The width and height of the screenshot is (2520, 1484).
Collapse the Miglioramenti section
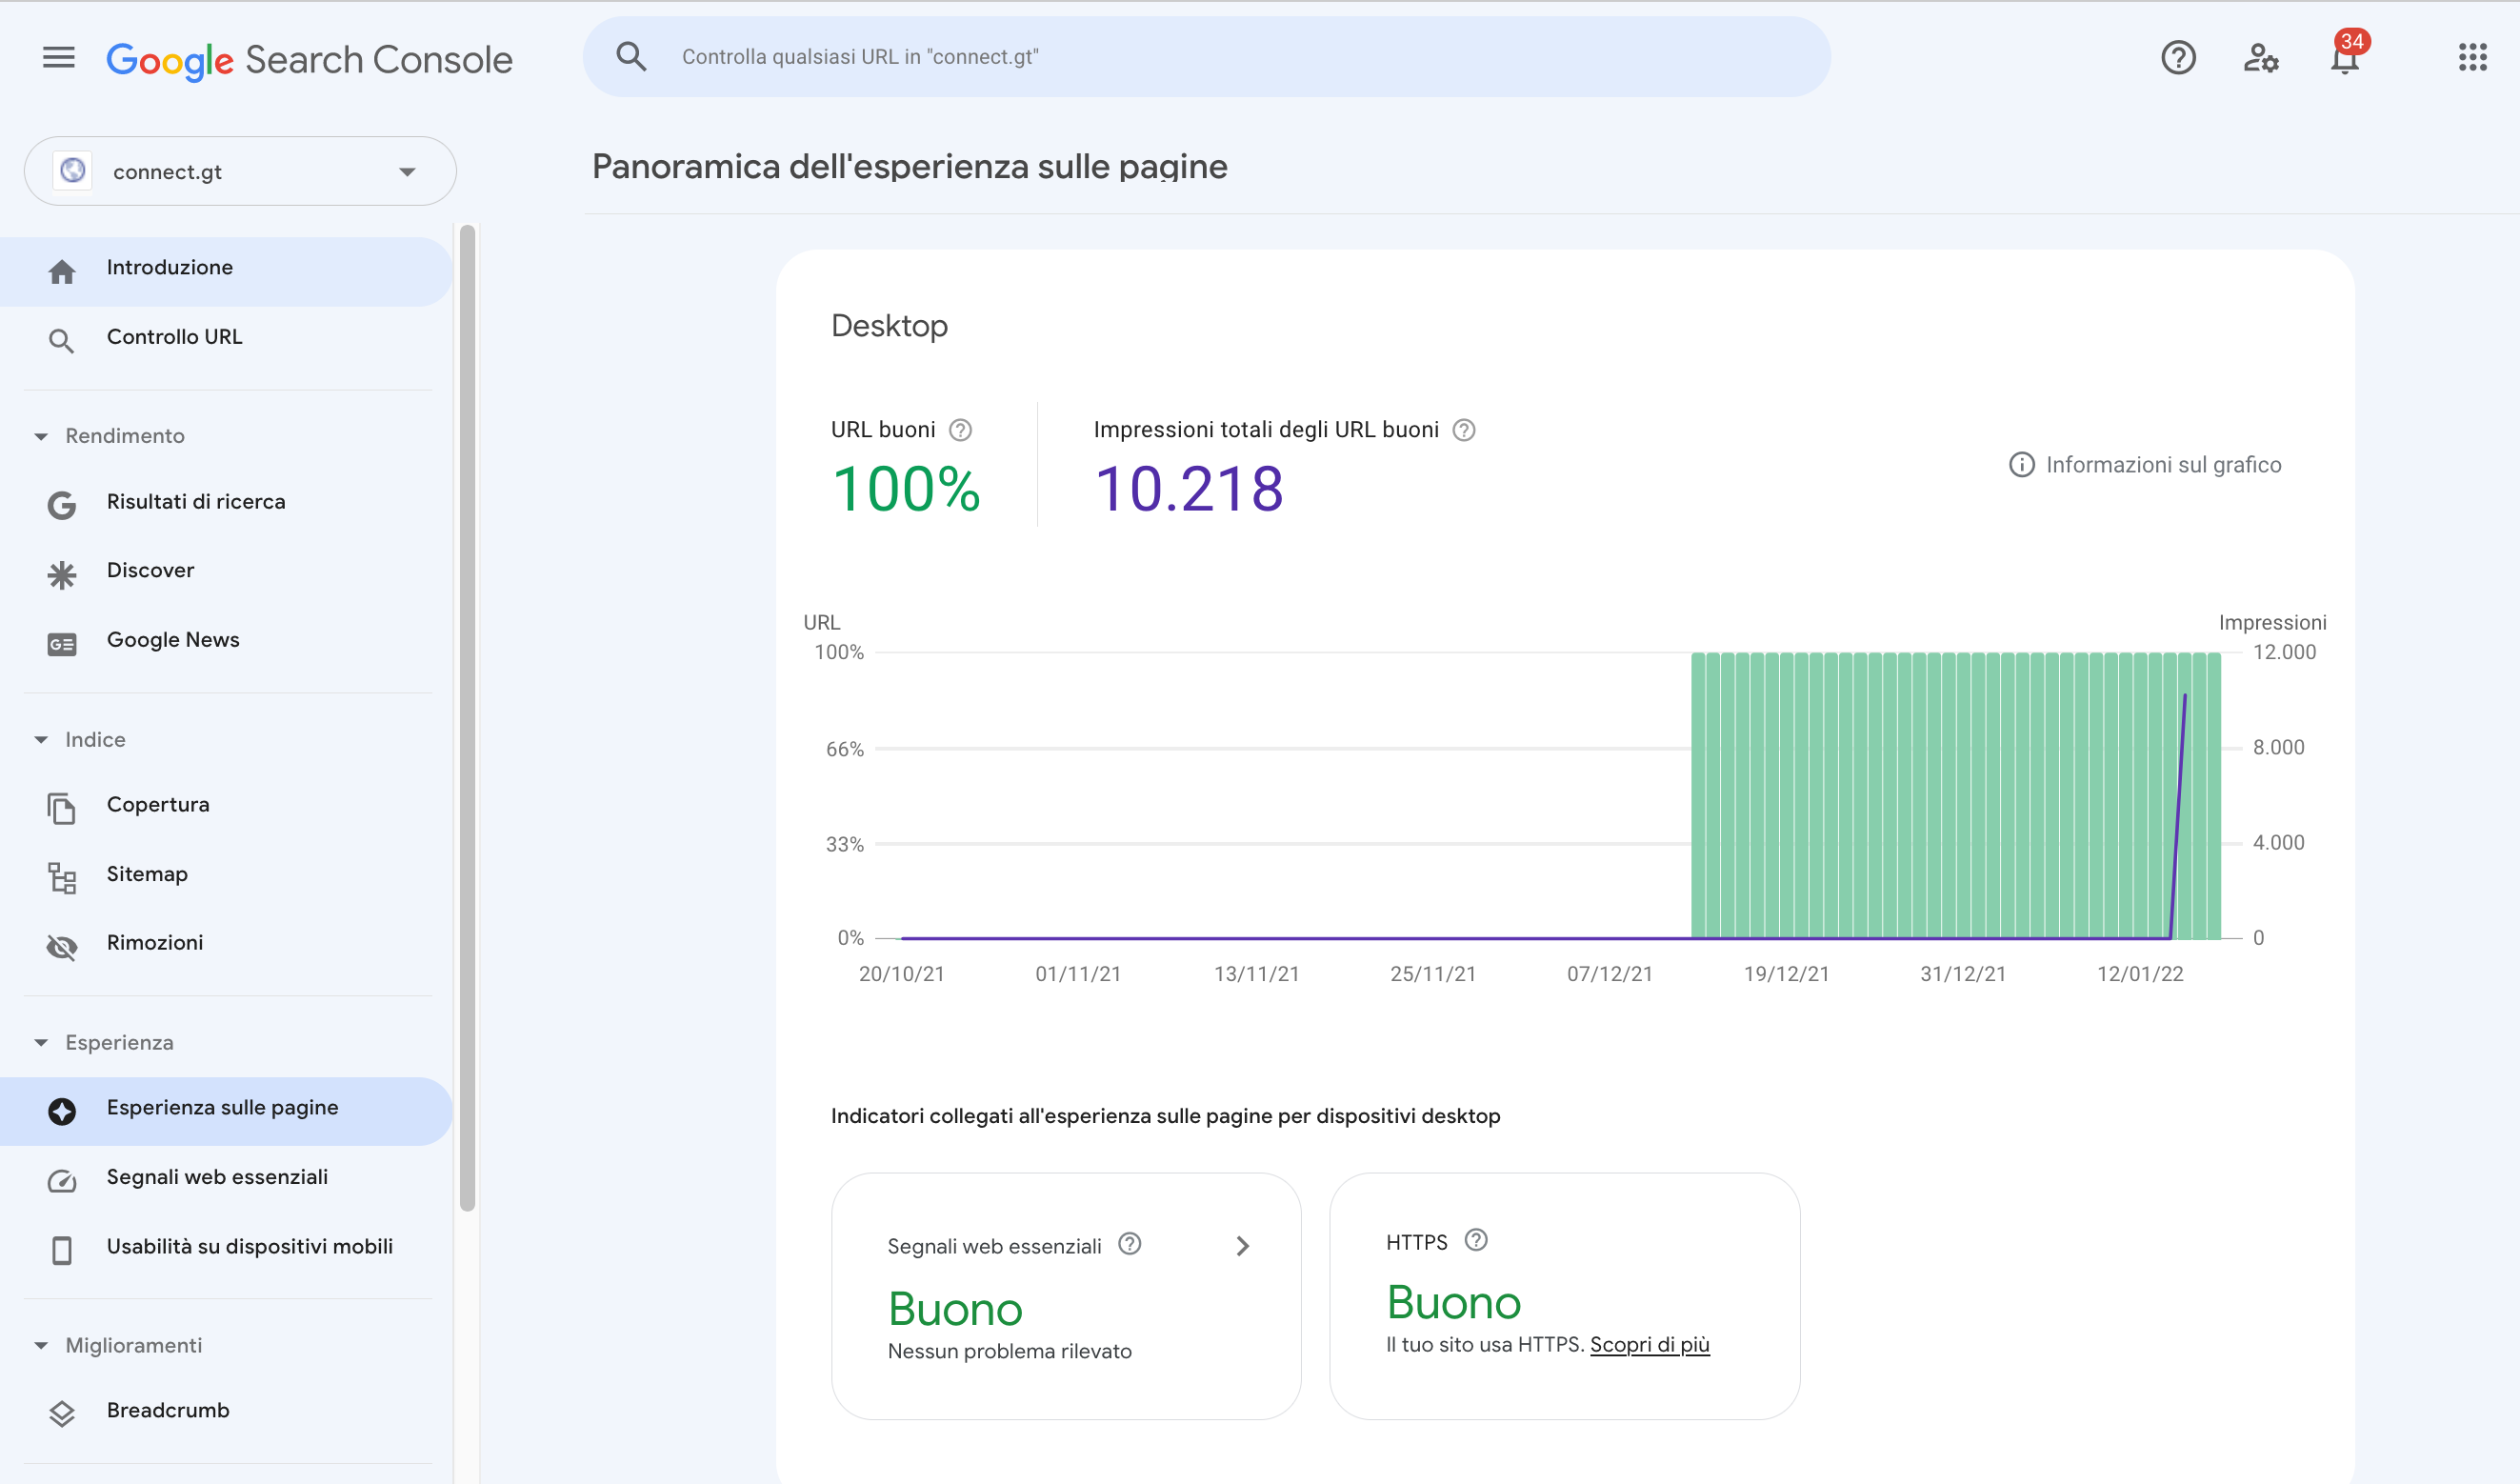click(41, 1346)
